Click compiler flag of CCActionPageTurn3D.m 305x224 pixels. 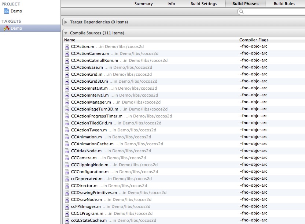pyautogui.click(x=253, y=109)
